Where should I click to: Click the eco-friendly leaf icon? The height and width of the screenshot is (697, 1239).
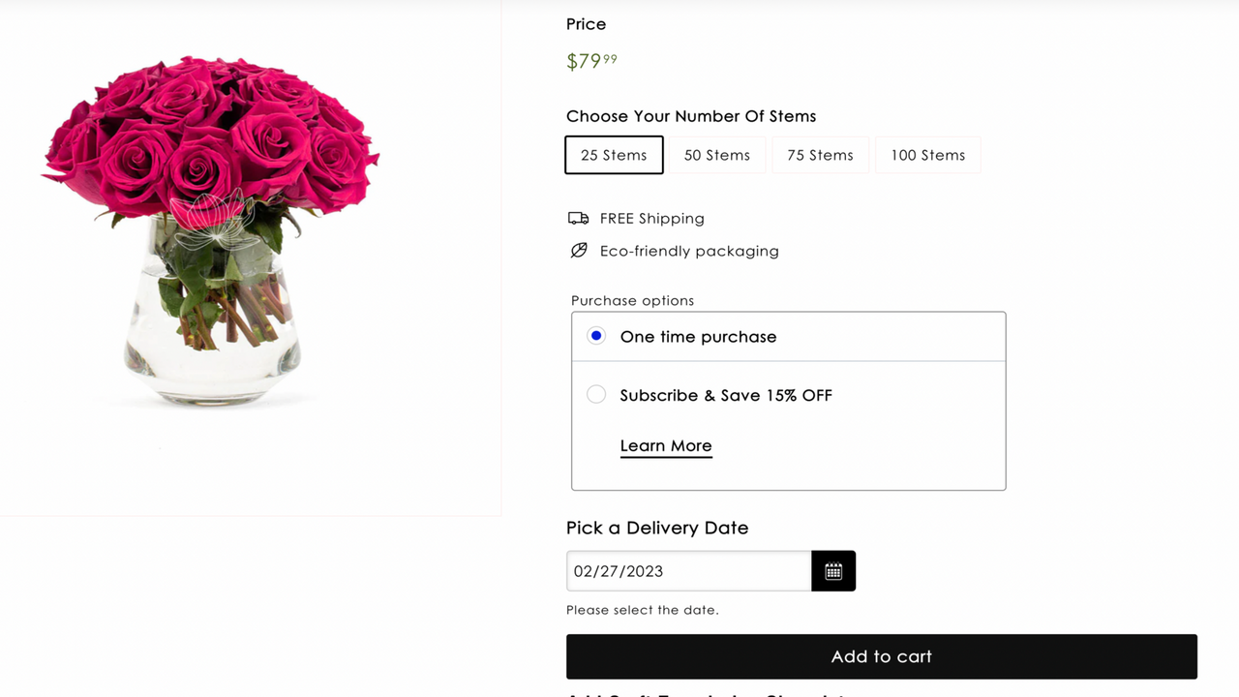coord(579,251)
